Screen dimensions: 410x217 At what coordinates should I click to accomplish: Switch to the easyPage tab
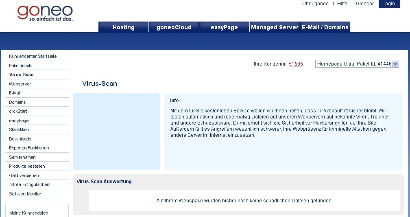point(225,27)
